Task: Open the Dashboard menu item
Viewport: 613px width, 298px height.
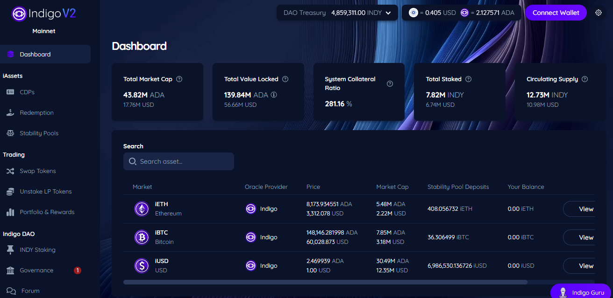Action: pos(45,54)
